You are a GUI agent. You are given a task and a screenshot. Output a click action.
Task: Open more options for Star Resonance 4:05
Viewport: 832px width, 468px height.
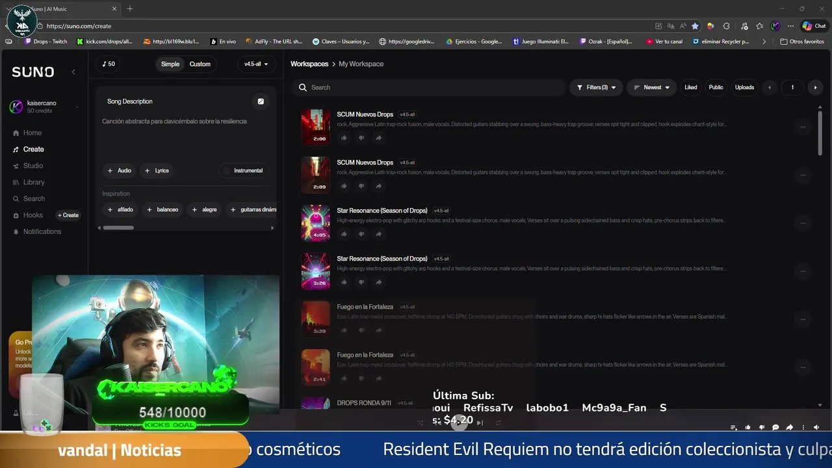[803, 223]
